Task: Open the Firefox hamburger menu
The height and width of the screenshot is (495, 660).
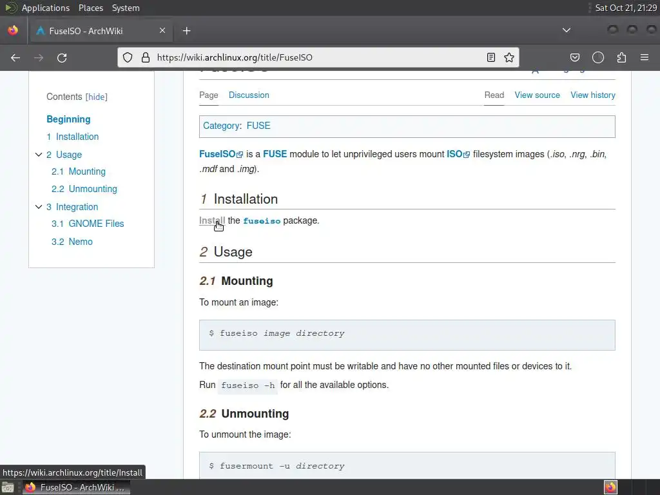Action: click(645, 57)
